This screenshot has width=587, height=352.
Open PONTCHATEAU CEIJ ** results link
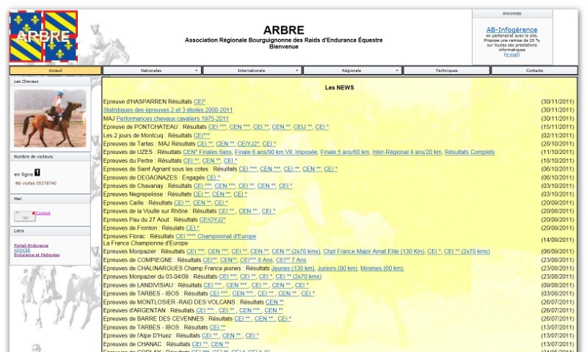click(302, 127)
